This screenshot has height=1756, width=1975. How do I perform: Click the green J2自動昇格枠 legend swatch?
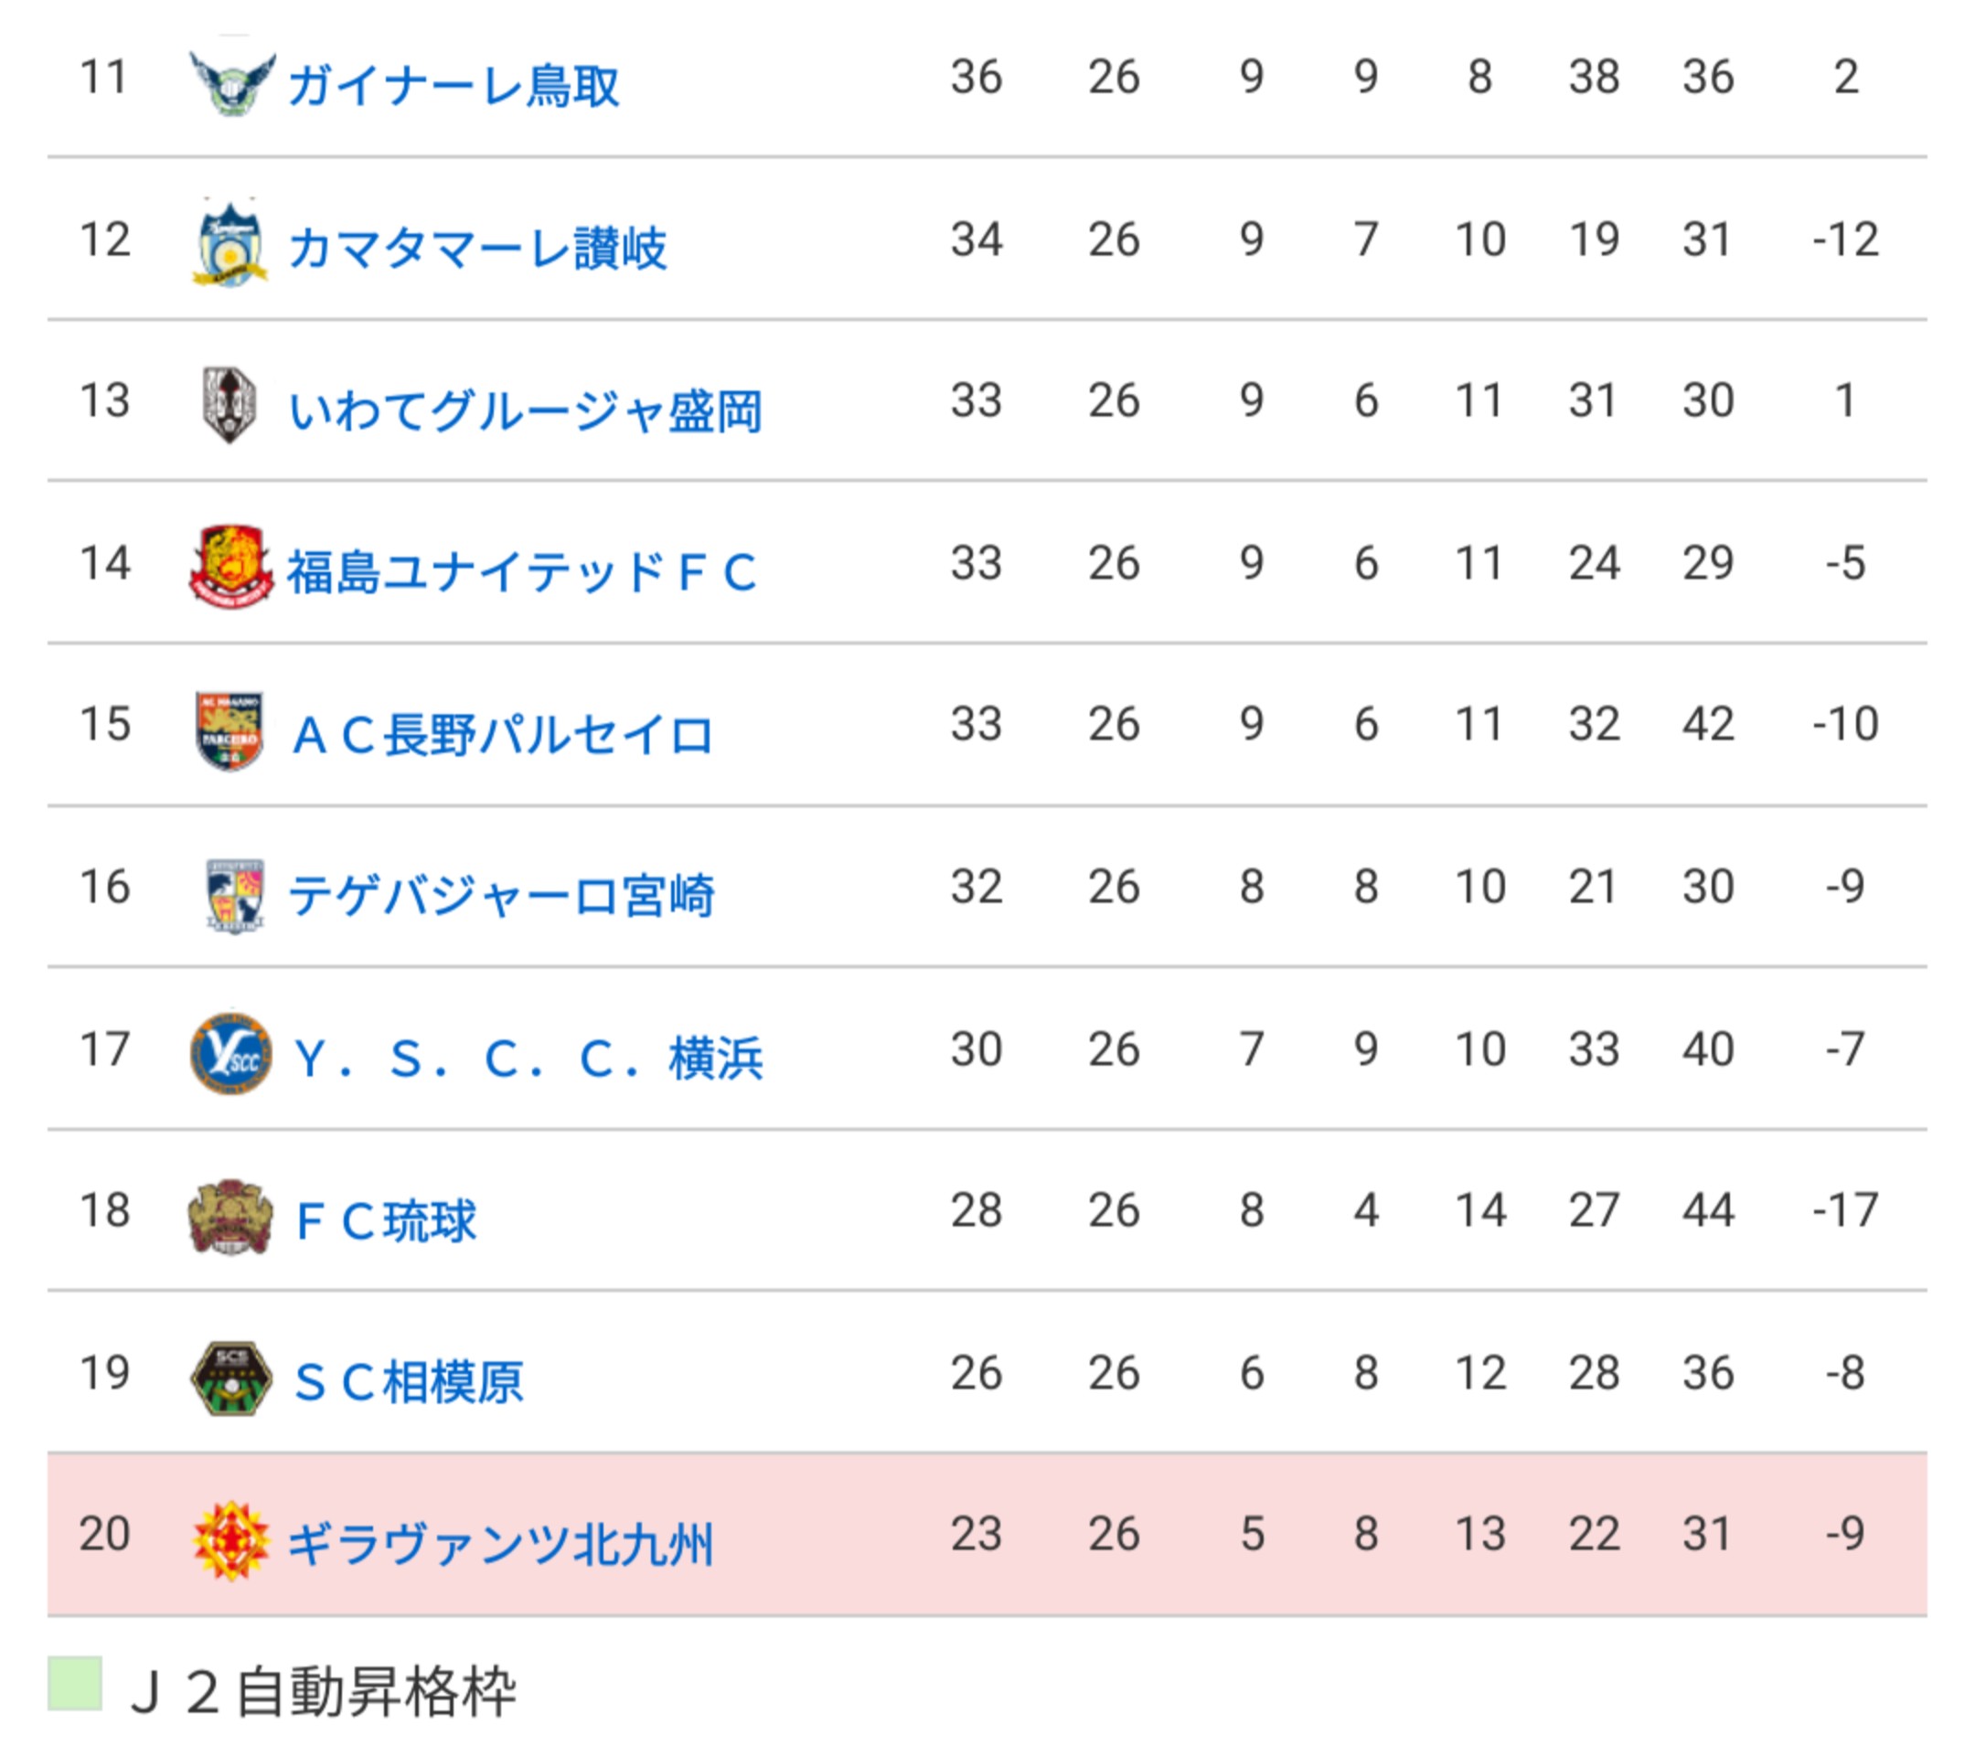(x=74, y=1684)
